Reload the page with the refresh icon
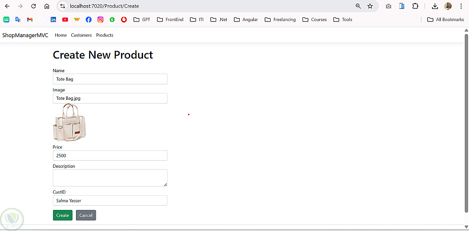Viewport: 469px width, 231px height. 33,6
